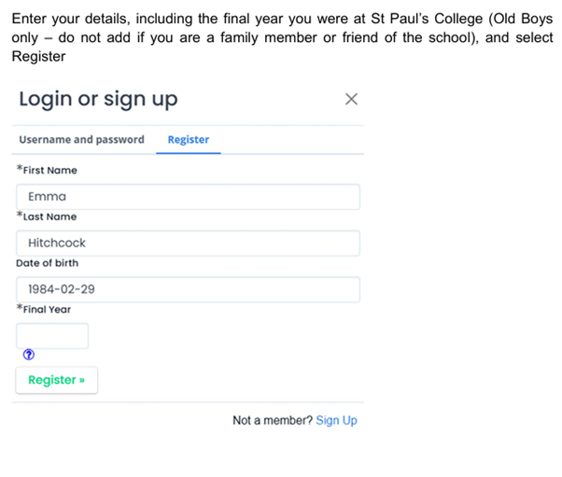
Task: Click the First Name field label
Action: [50, 171]
